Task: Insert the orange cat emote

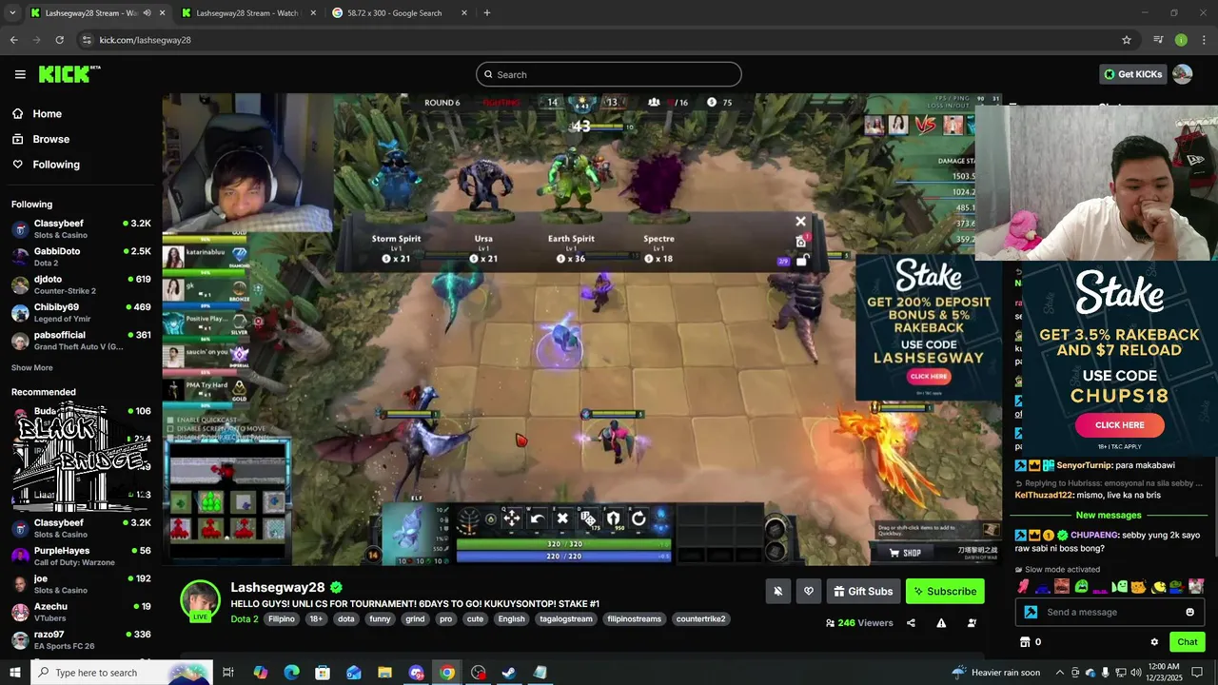Action: (x=1138, y=586)
